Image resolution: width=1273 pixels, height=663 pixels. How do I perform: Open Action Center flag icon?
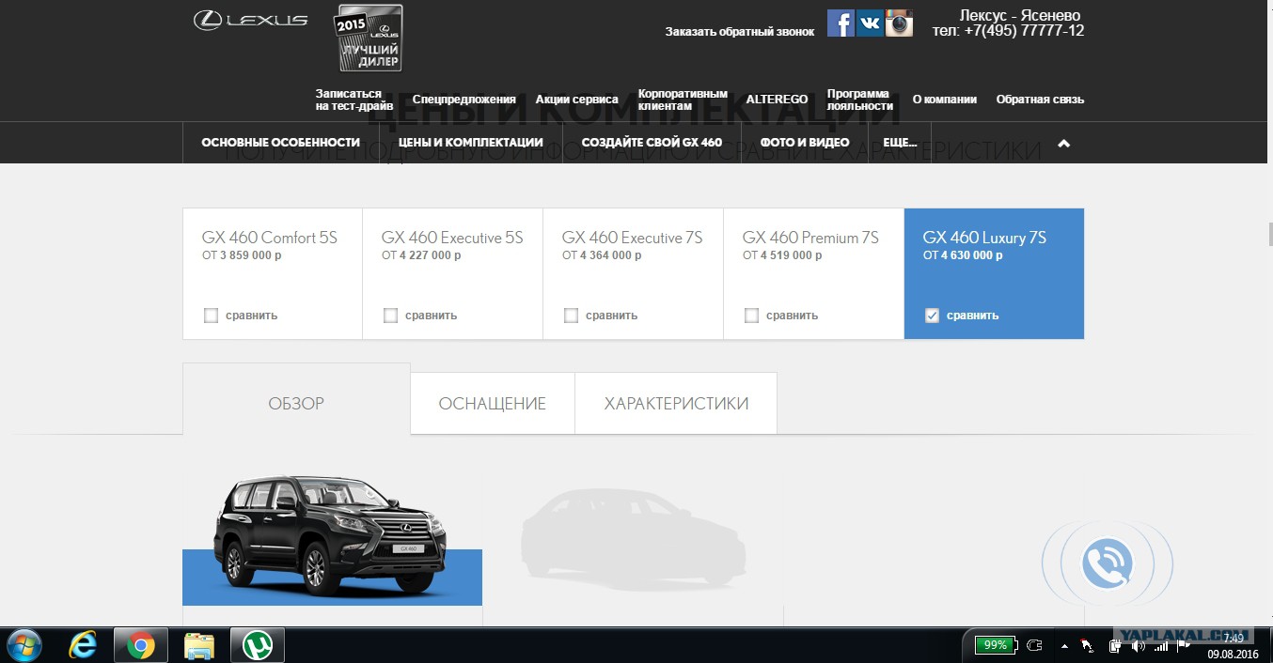click(1185, 646)
